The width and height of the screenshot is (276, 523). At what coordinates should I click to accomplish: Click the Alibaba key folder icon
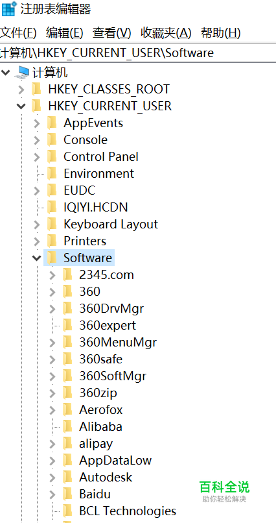[67, 426]
